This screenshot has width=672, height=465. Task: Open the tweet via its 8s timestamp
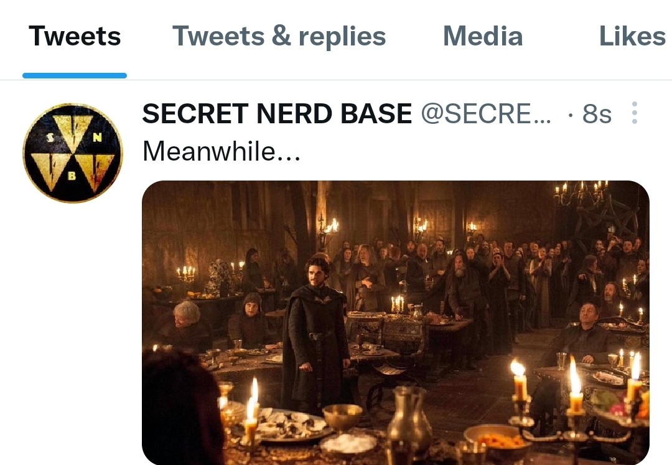(x=597, y=114)
